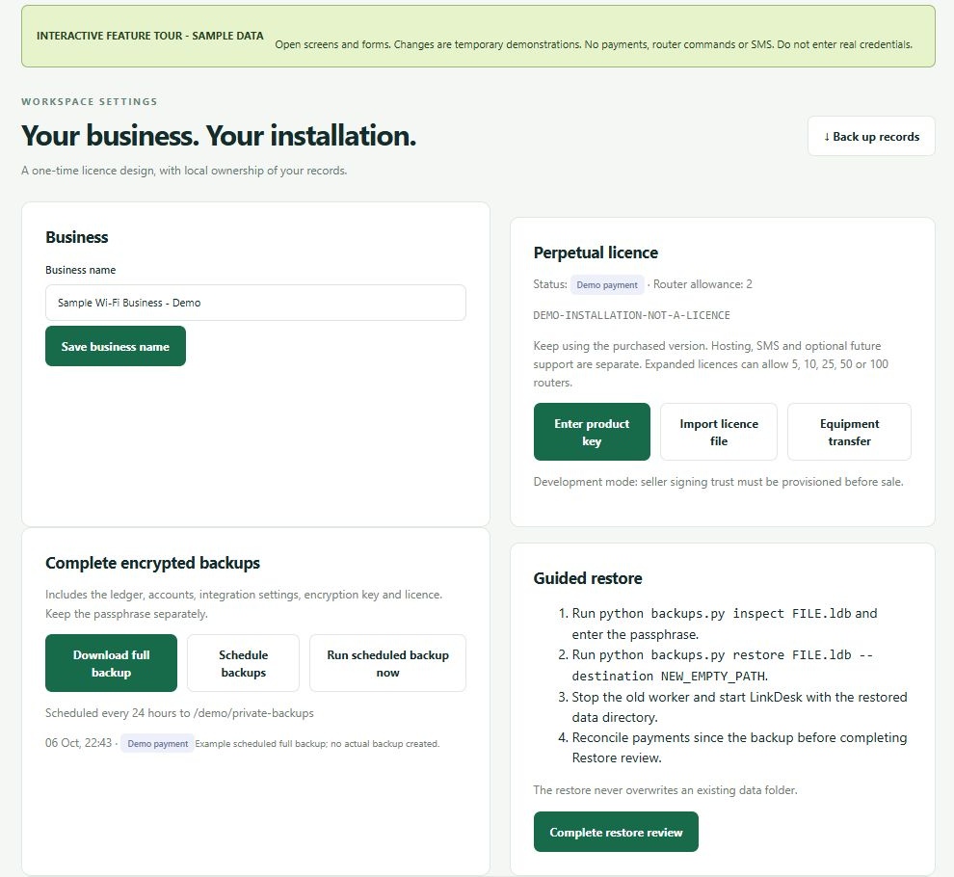Click the Business card heading
The height and width of the screenshot is (877, 954).
(77, 237)
